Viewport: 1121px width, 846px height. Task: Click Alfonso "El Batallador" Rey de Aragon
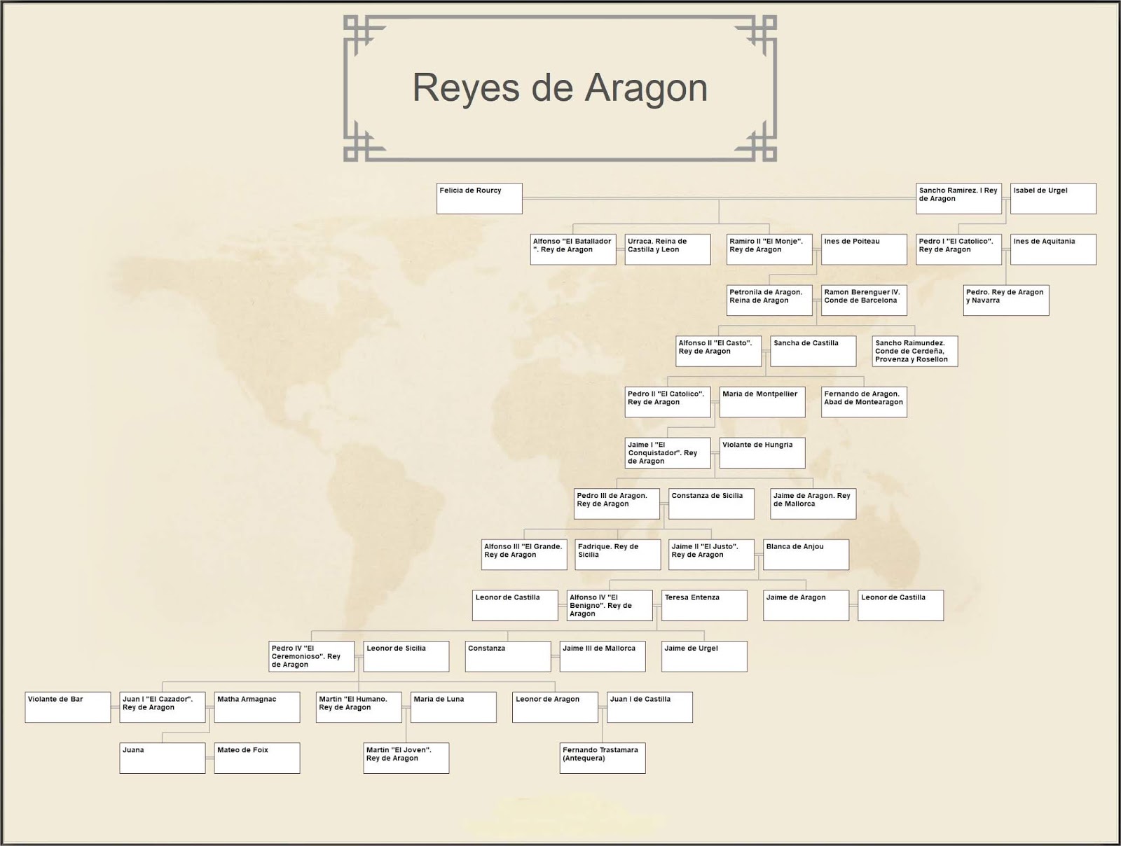(x=573, y=249)
